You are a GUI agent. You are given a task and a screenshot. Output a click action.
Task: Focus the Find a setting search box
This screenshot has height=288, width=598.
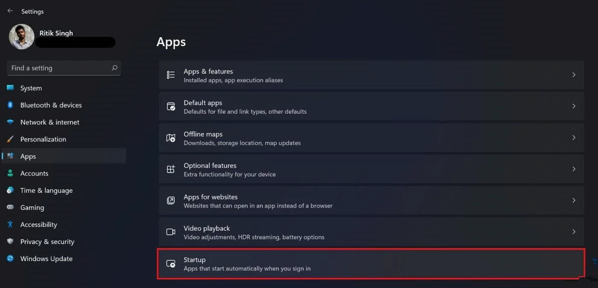coord(64,68)
